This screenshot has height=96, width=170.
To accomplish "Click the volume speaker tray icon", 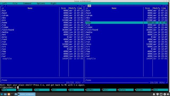I will 168,94.
